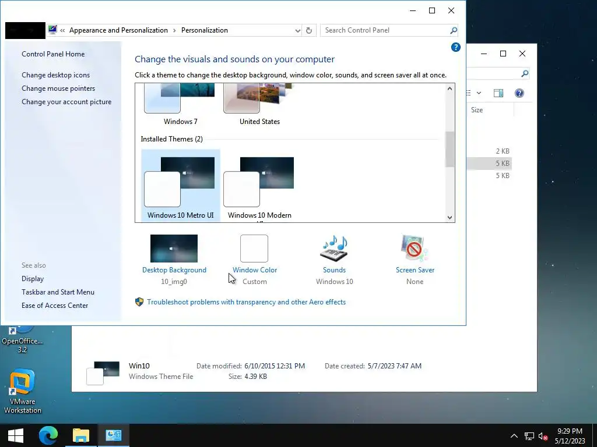Viewport: 597px width, 447px height.
Task: Click the network status tray icon
Action: click(529, 436)
